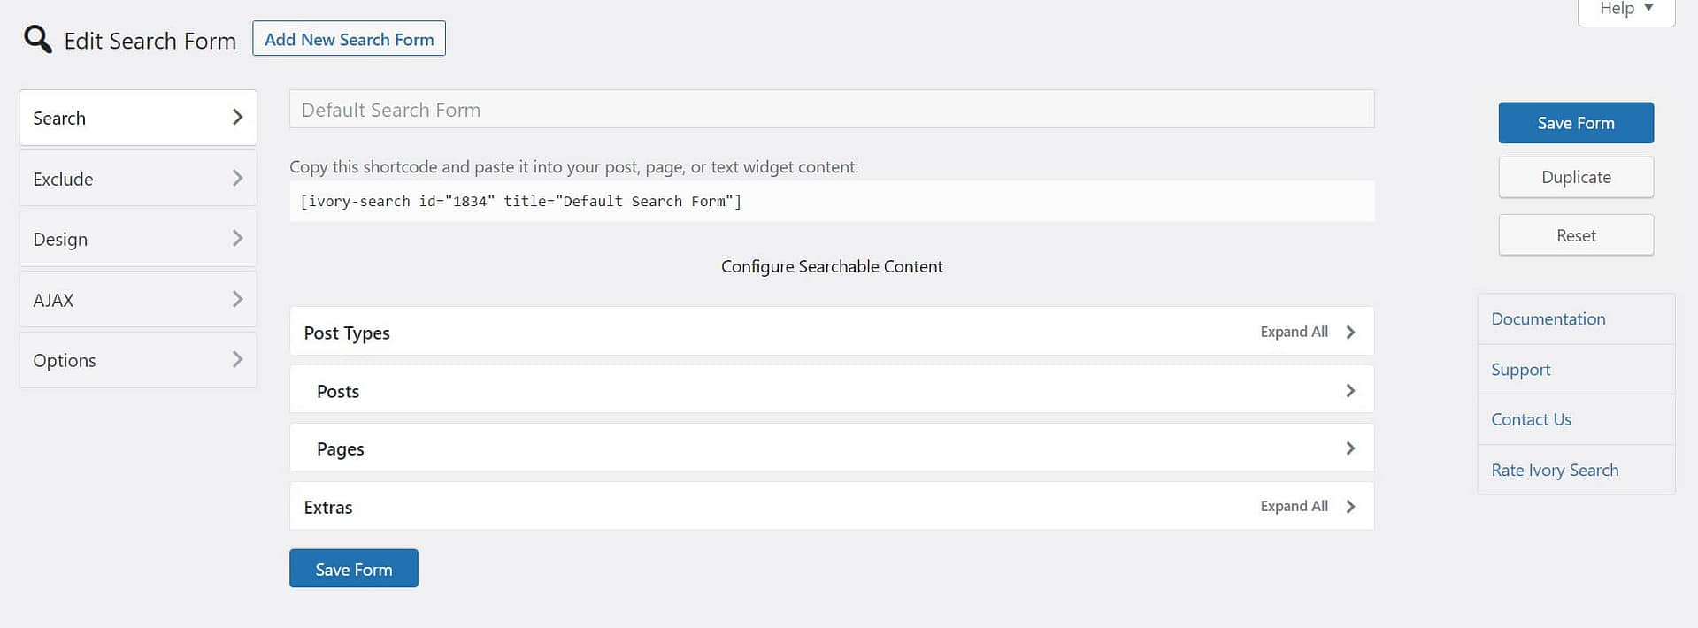Click the Help dropdown arrow
This screenshot has width=1698, height=628.
point(1648,8)
